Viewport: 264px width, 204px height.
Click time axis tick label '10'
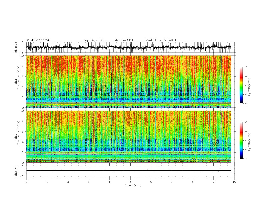click(x=234, y=182)
